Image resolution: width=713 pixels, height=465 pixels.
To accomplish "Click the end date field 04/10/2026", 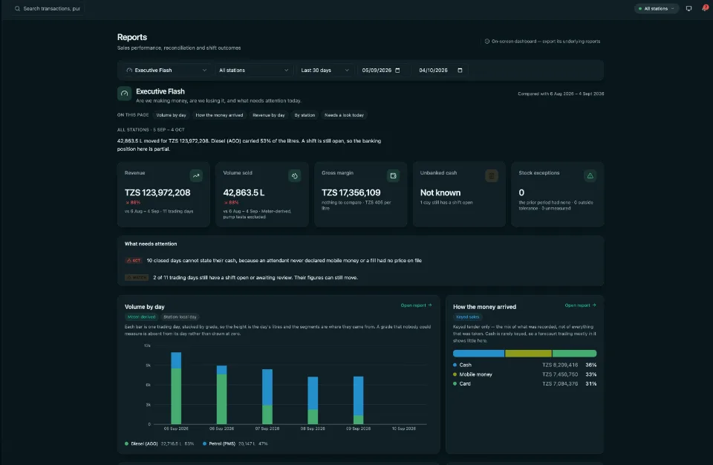I will coord(440,71).
